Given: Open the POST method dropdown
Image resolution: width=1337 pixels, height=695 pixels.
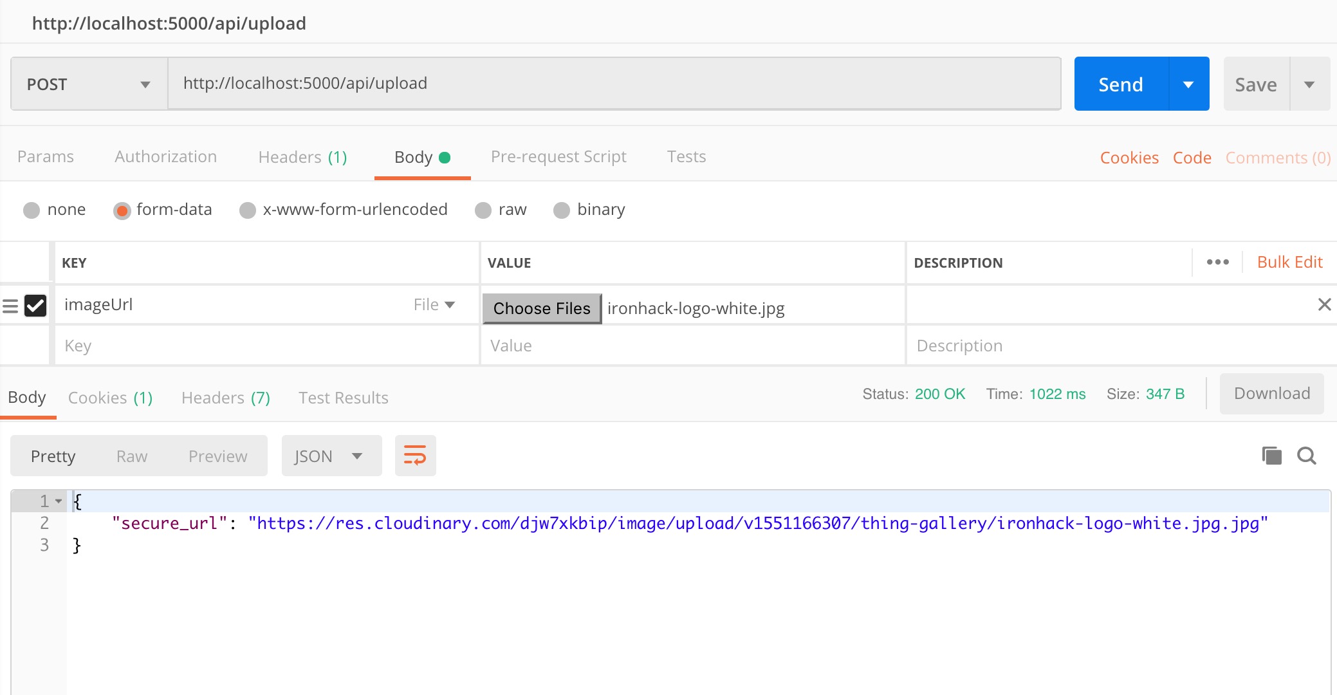Looking at the screenshot, I should [x=89, y=84].
